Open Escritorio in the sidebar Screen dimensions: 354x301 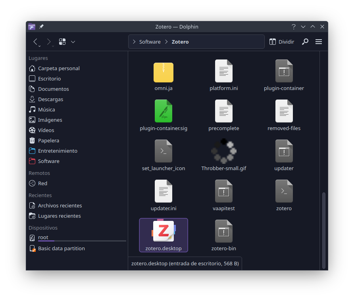coord(77,79)
